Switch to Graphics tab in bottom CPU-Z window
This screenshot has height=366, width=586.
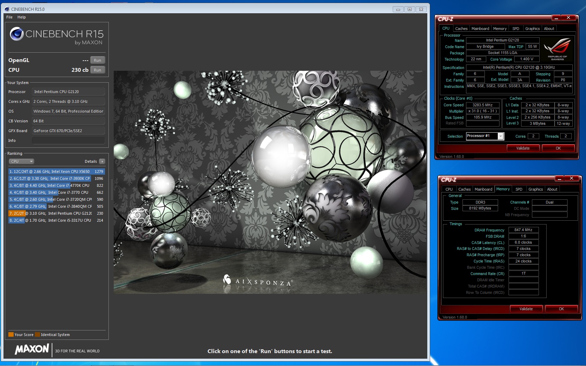point(535,189)
